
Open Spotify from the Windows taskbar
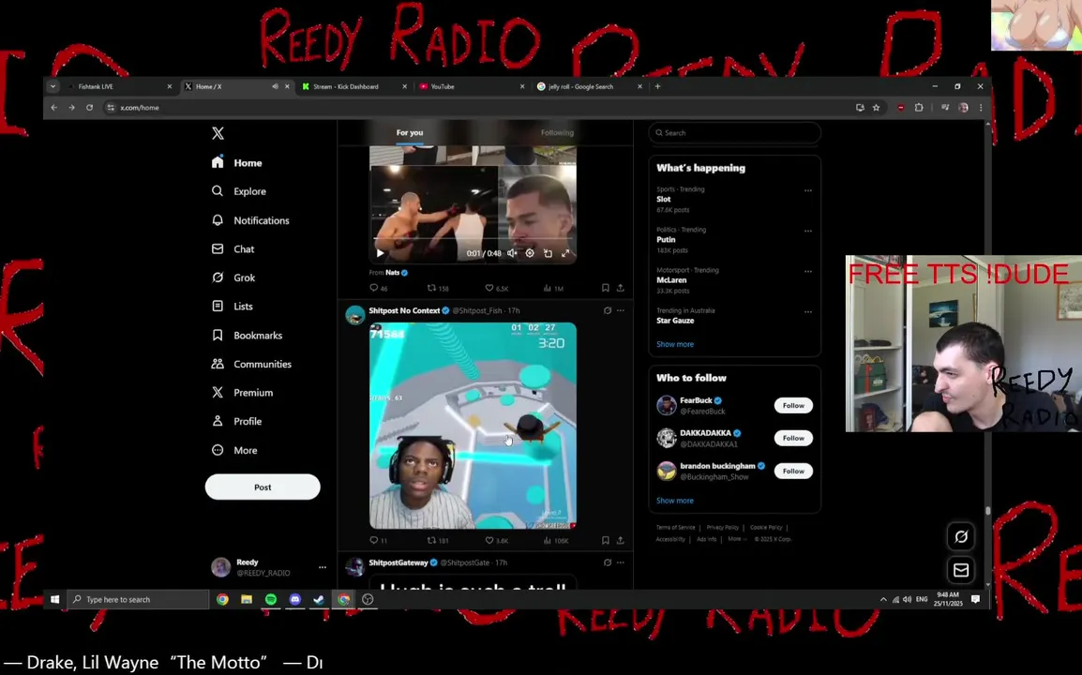[270, 599]
